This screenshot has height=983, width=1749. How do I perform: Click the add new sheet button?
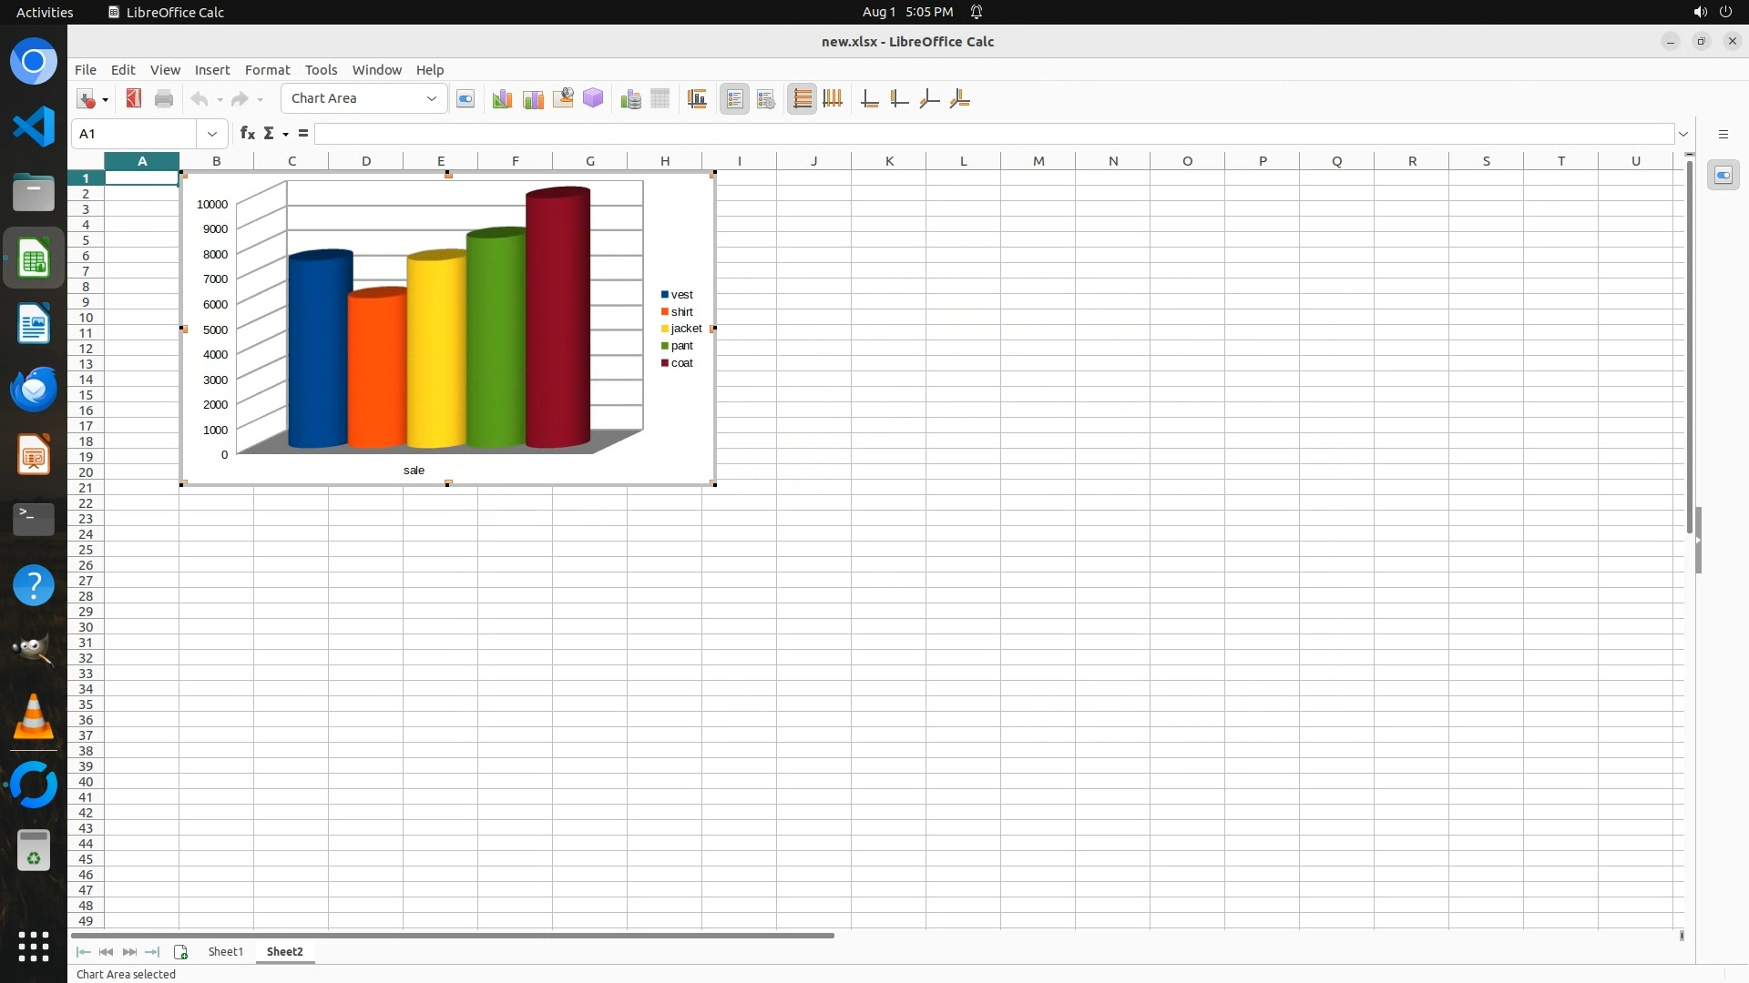click(180, 952)
